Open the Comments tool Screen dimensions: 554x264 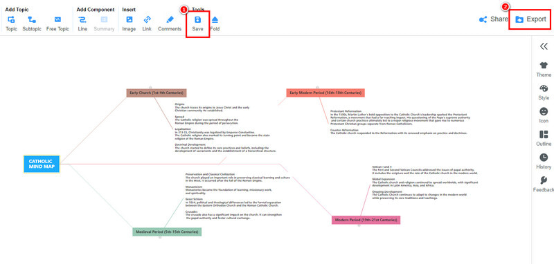[170, 23]
